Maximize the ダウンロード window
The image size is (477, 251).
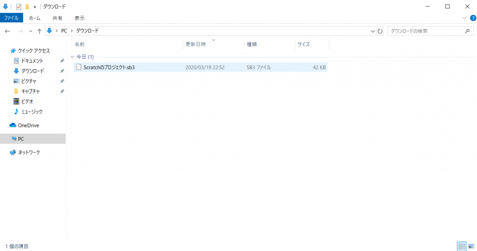447,7
